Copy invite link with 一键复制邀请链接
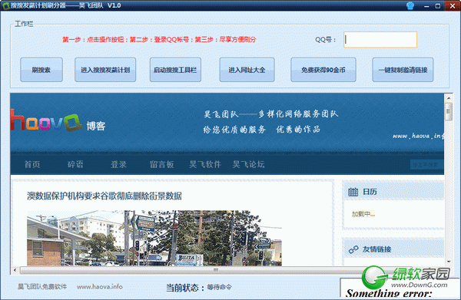 403,70
